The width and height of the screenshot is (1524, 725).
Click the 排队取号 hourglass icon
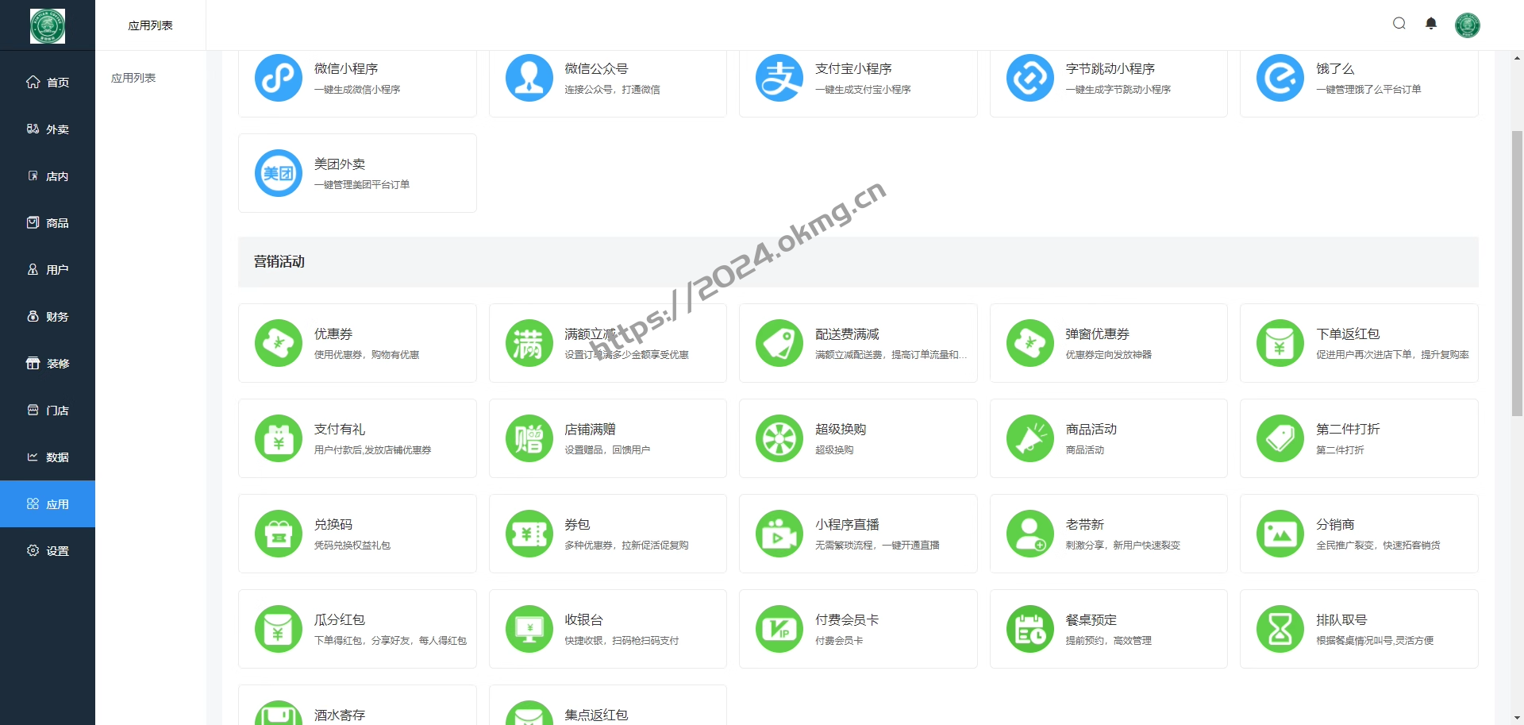click(x=1280, y=629)
